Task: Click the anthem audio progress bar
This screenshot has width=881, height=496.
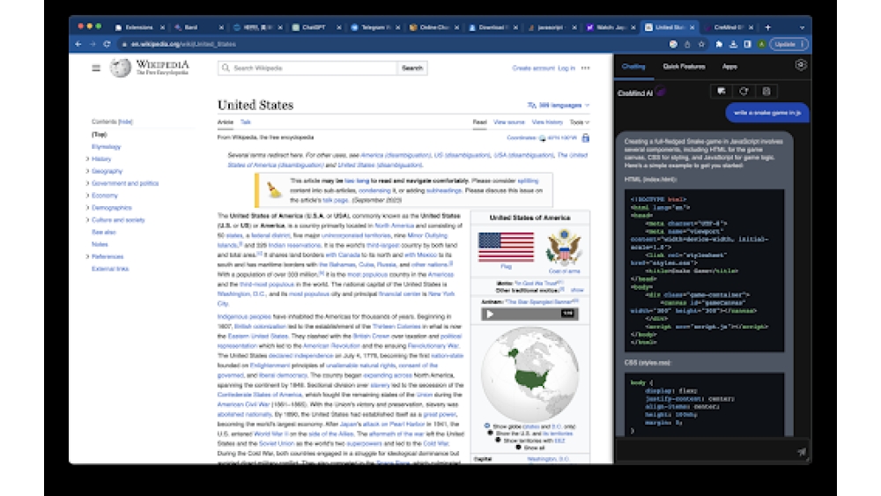Action: (528, 314)
